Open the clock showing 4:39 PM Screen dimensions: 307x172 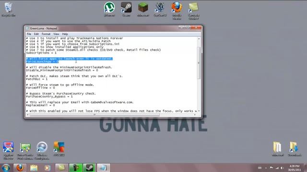tap(295, 168)
